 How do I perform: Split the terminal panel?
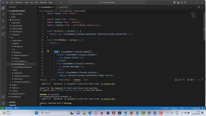point(188,80)
